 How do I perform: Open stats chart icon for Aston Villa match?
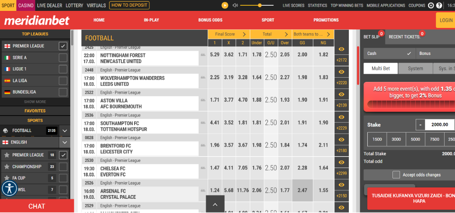tap(203, 100)
